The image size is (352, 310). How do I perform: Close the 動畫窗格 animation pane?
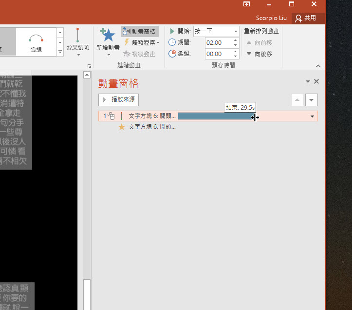click(316, 82)
